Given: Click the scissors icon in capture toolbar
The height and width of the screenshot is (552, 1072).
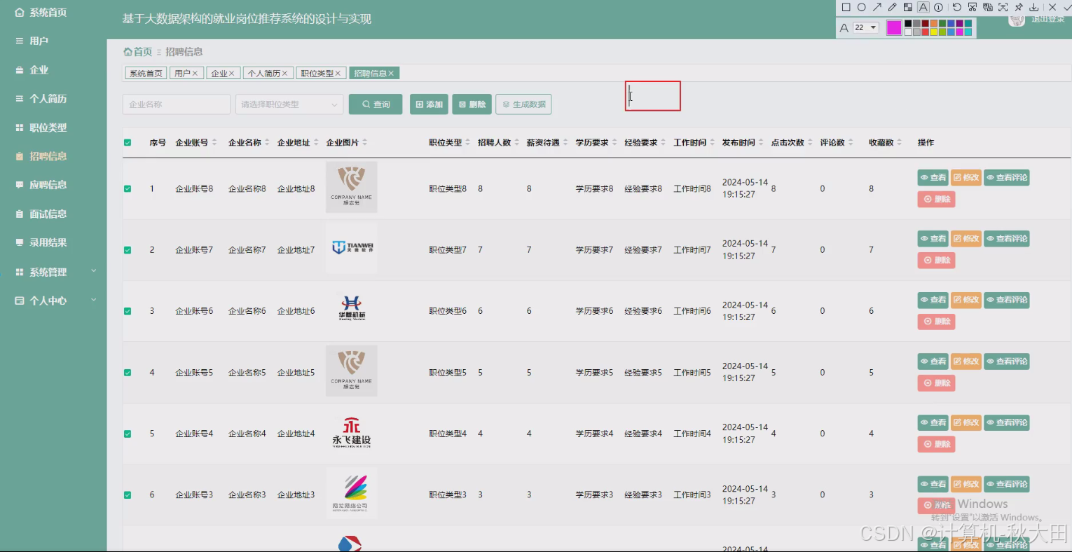Looking at the screenshot, I should [973, 7].
